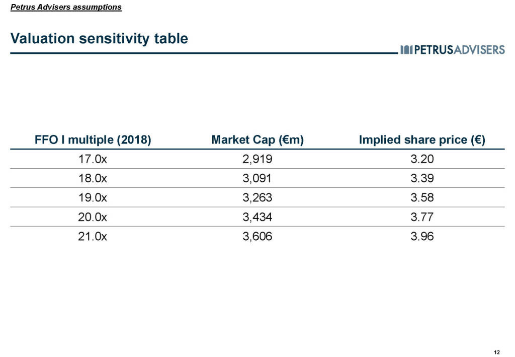Image resolution: width=515 pixels, height=357 pixels.
Task: Click the 19.0x multiple cell
Action: pos(93,198)
